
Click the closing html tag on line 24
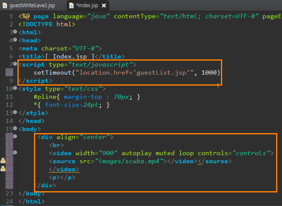pos(31,201)
